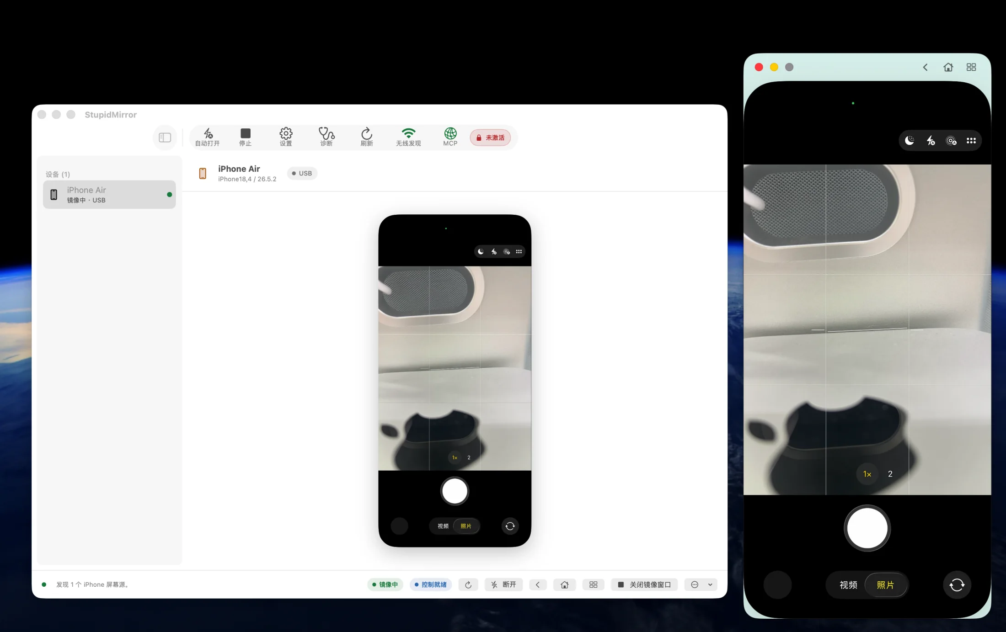The width and height of the screenshot is (1006, 632).
Task: Toggle flash auto icon in mirror window
Action: 931,141
